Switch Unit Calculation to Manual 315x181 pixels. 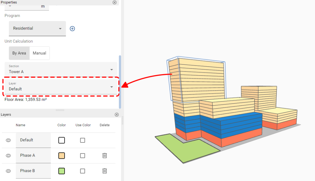[x=39, y=53]
